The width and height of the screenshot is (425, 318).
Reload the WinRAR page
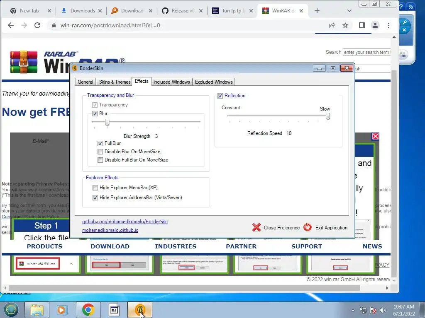coord(37,25)
